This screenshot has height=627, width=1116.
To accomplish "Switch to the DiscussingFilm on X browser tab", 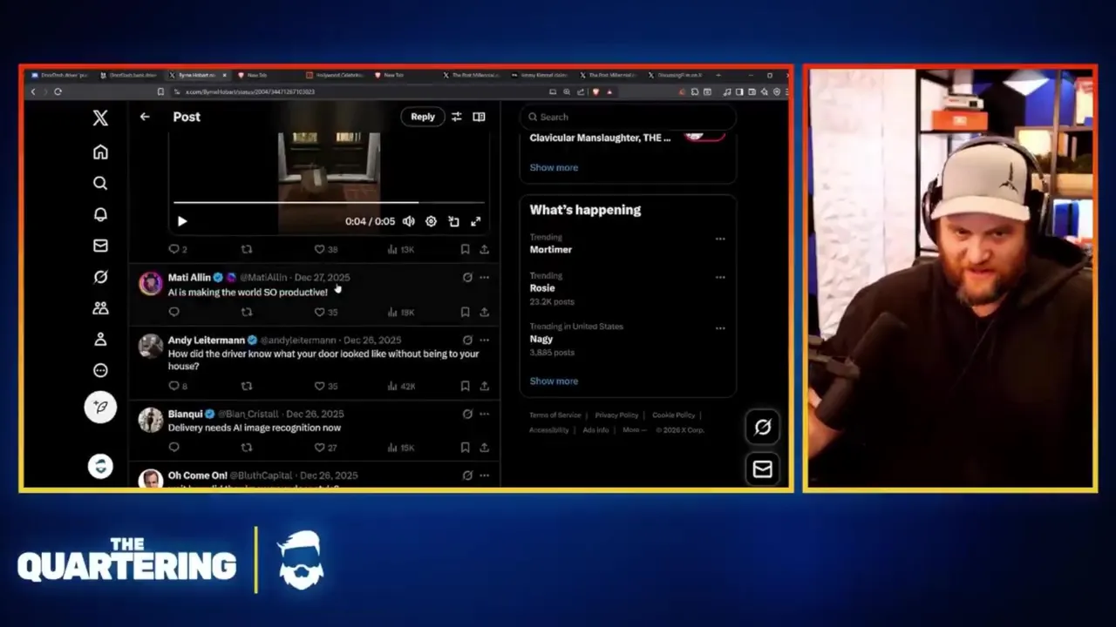I will click(678, 75).
